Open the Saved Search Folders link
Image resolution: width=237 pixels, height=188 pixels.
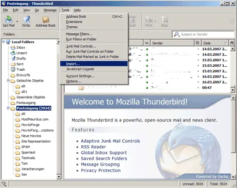pos(104,158)
